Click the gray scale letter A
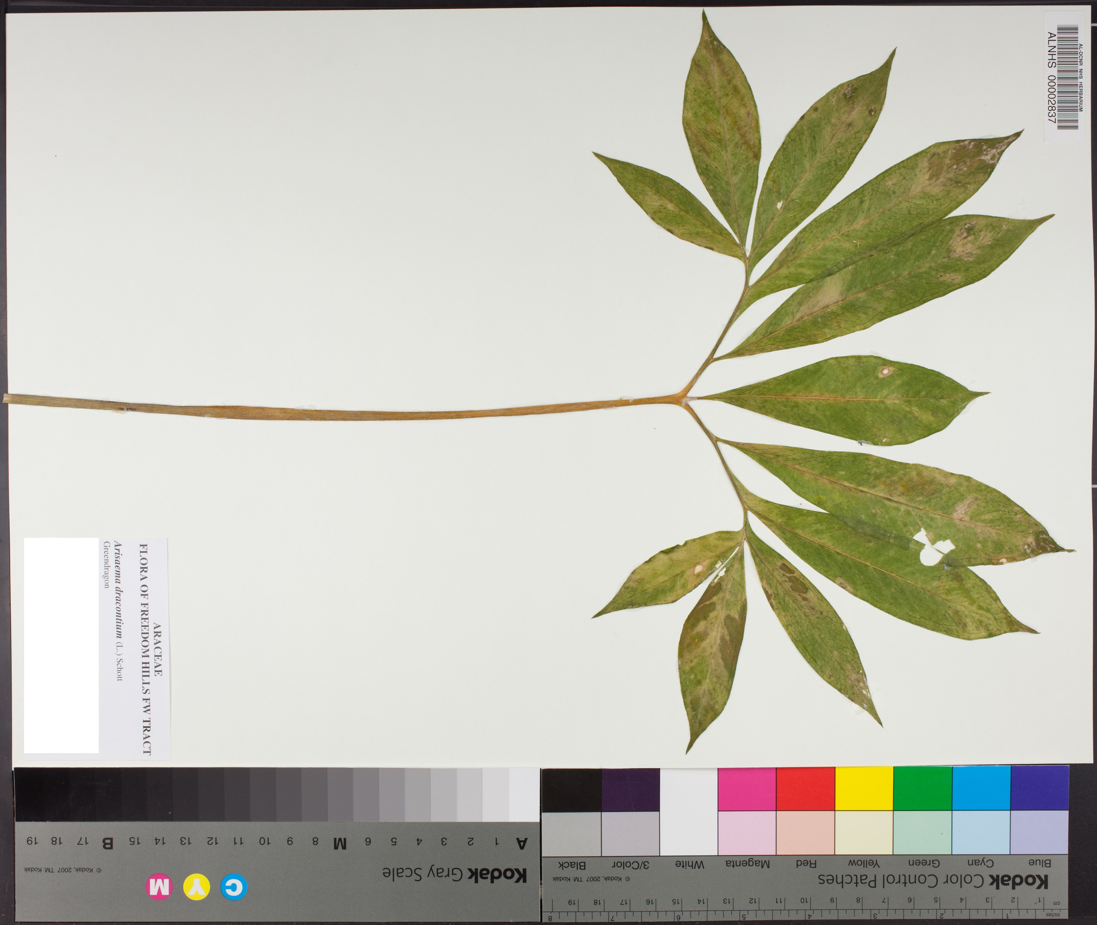1097x925 pixels. point(521,844)
